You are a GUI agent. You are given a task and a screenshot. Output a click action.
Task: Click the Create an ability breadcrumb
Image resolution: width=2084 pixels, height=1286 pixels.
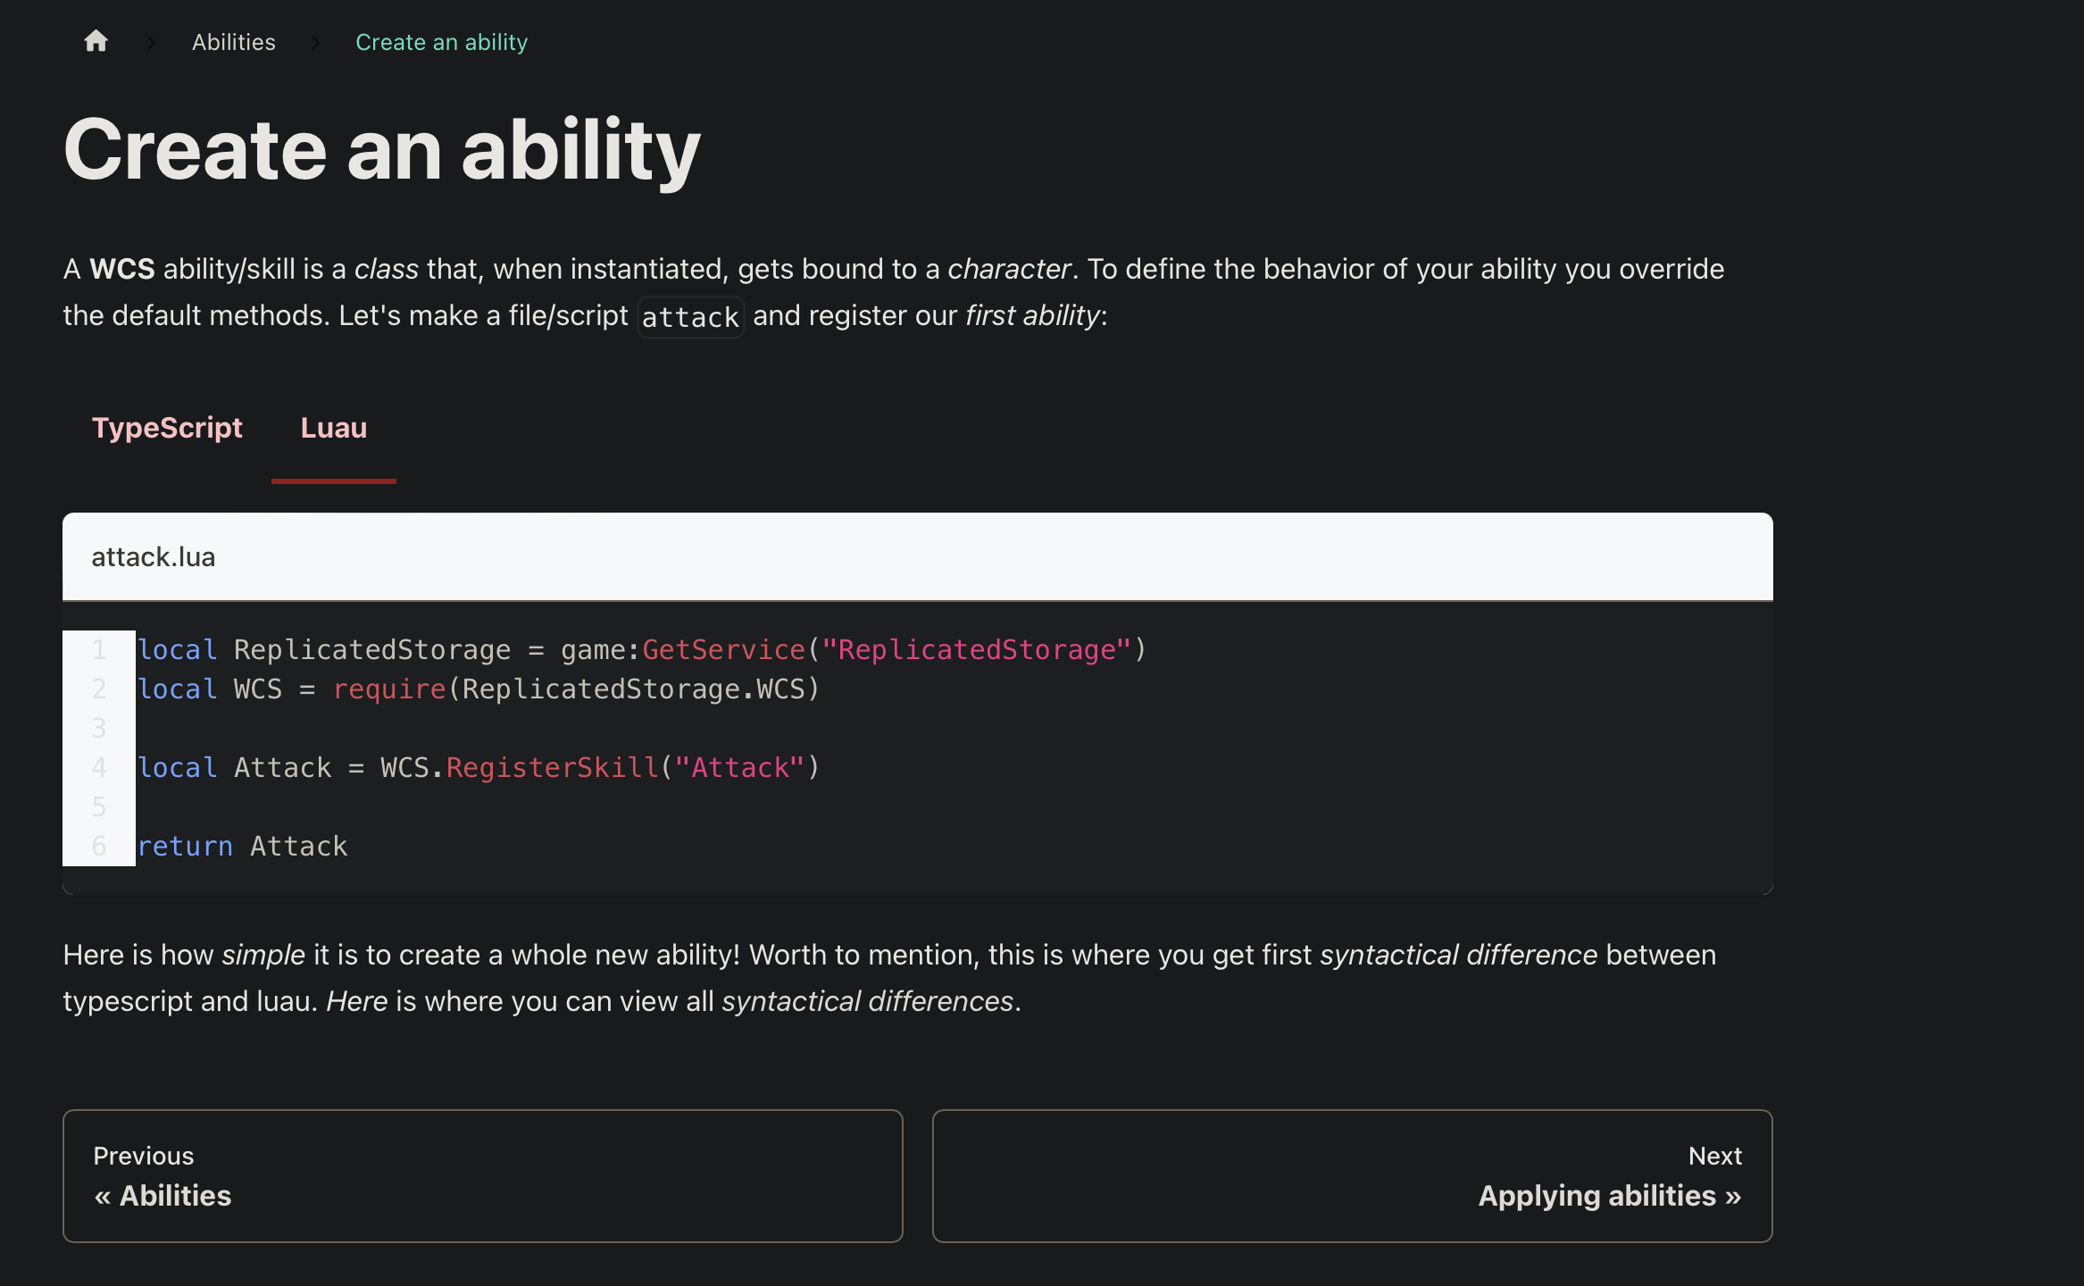441,42
